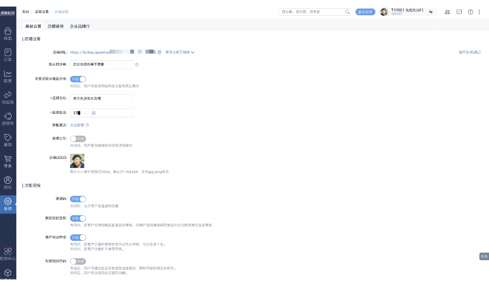The image size is (489, 286).
Task: Switch to the 店铺装修 tab
Action: point(55,26)
